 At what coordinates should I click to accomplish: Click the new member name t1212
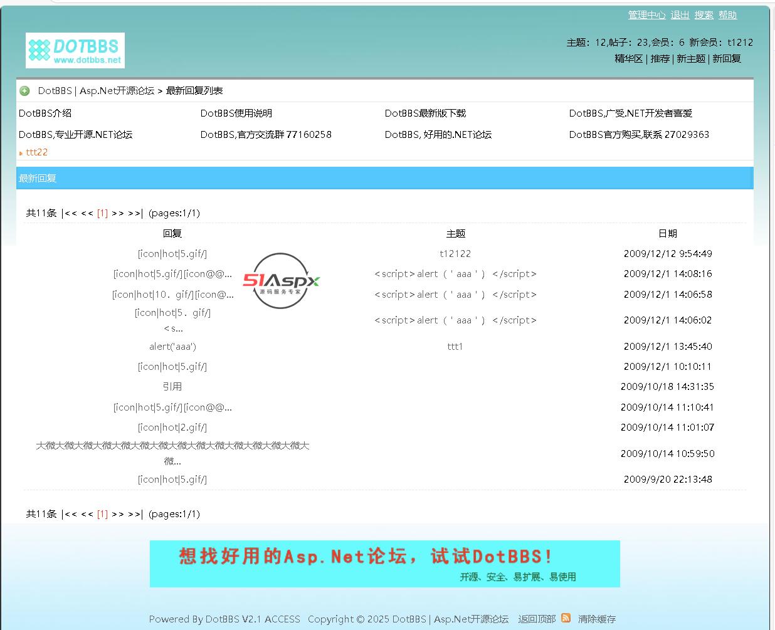click(740, 43)
